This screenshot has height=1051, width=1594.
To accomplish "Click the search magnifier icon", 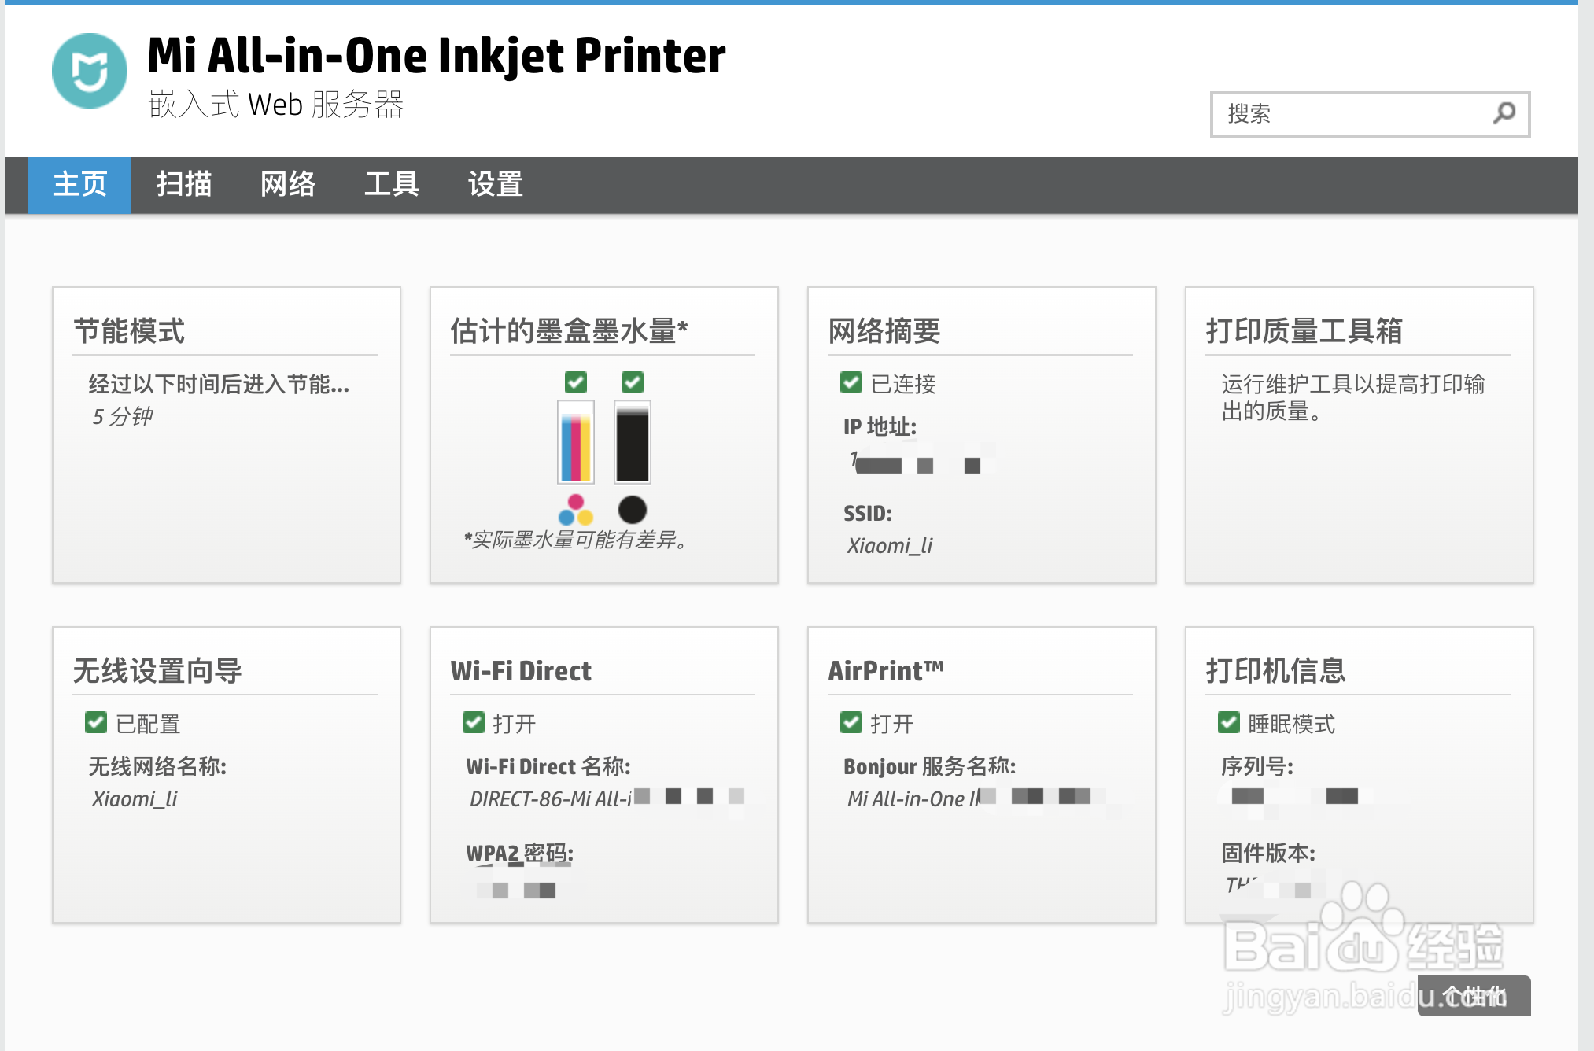I will click(1504, 113).
